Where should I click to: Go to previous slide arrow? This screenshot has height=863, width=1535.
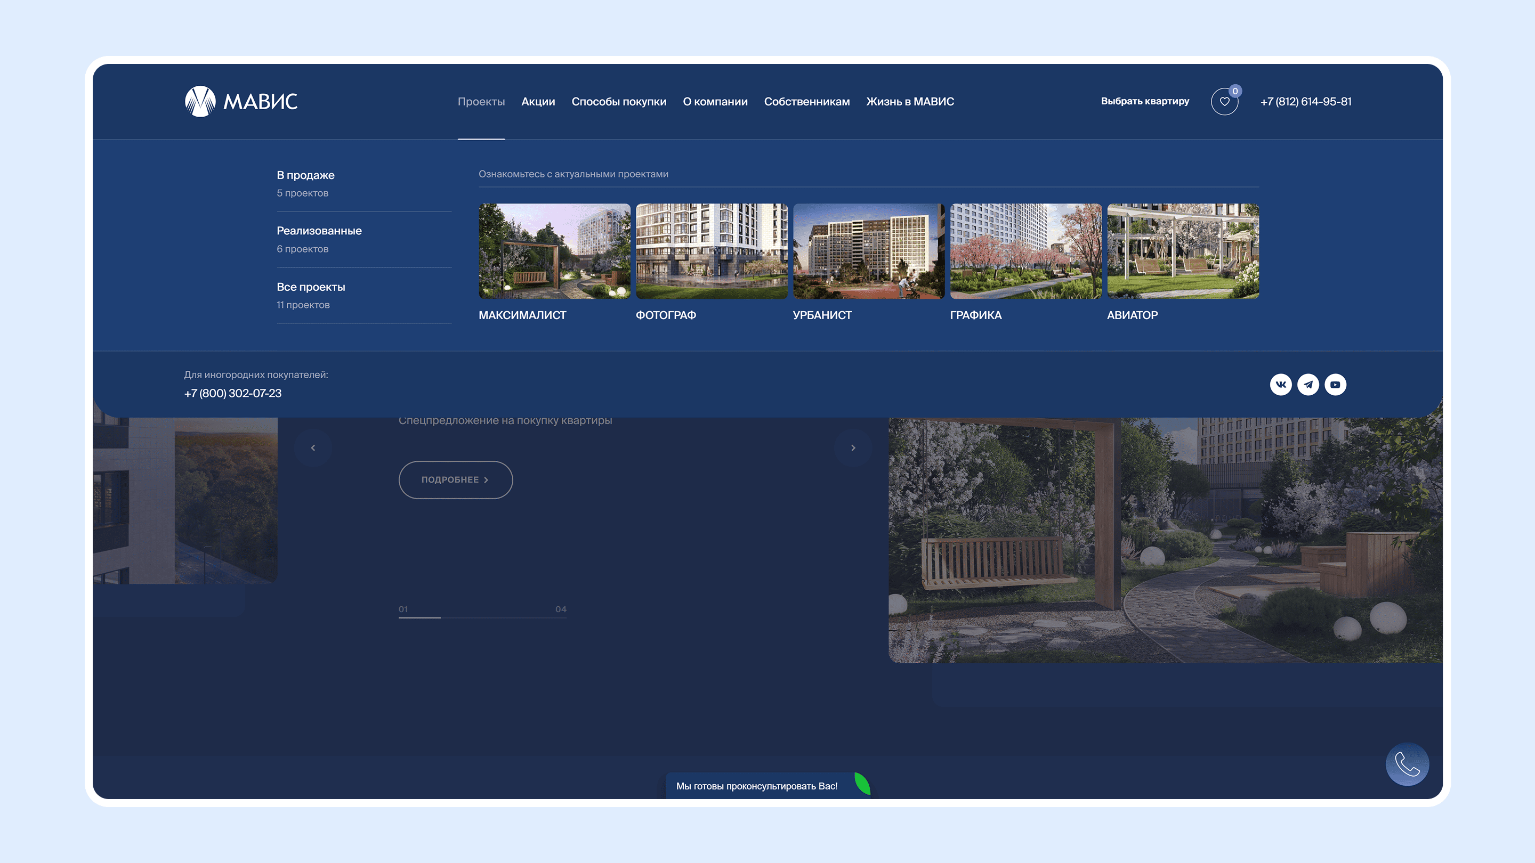click(x=313, y=448)
